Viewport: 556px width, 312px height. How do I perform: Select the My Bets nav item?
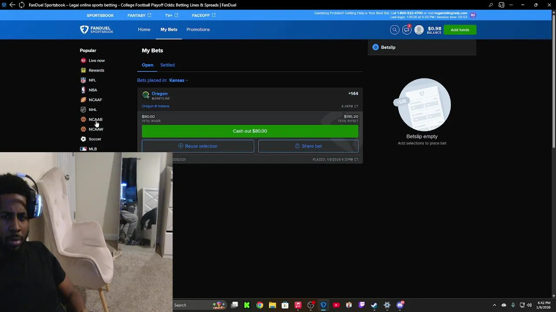(169, 29)
